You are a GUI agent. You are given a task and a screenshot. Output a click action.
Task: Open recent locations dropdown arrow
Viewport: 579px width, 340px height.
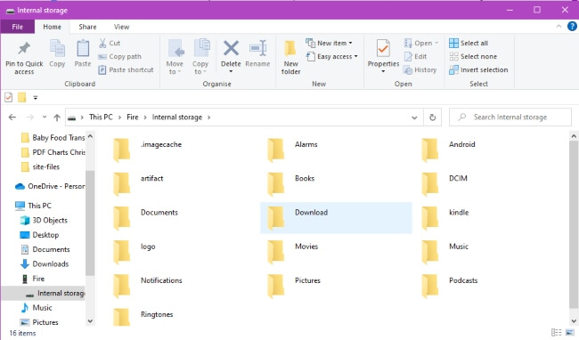[45, 117]
